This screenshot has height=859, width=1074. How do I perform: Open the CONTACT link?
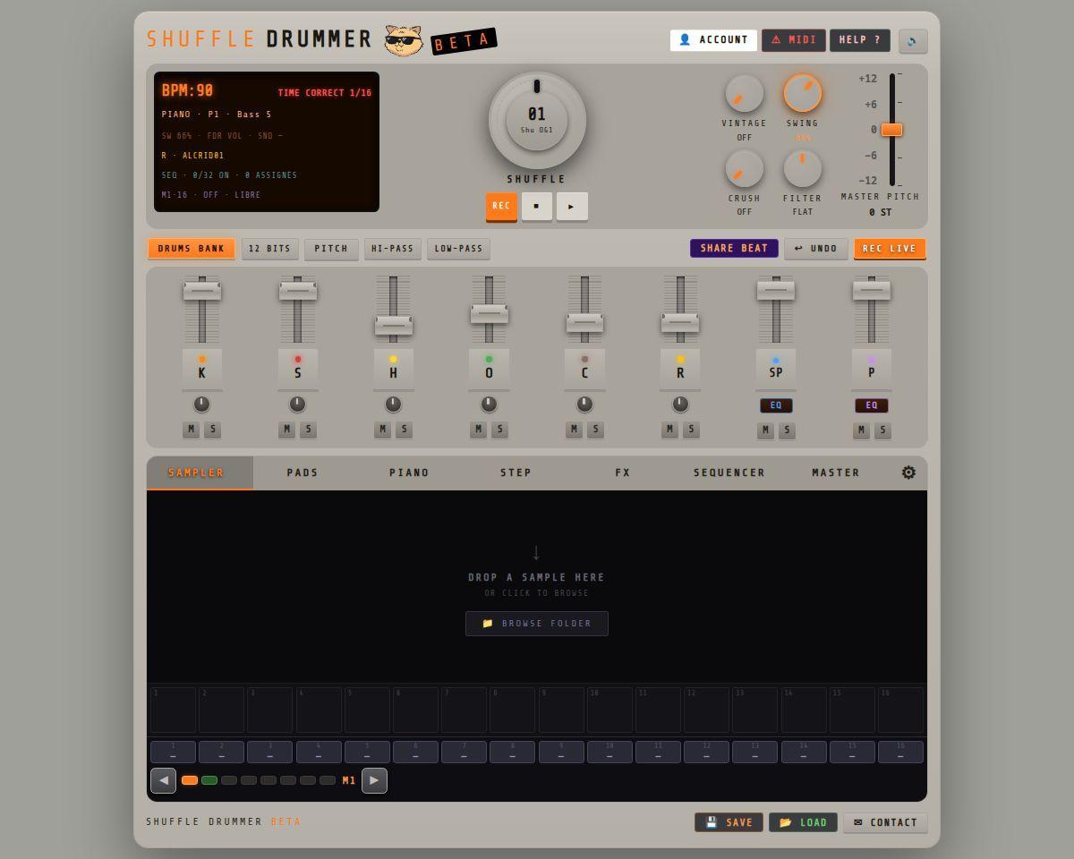(885, 822)
